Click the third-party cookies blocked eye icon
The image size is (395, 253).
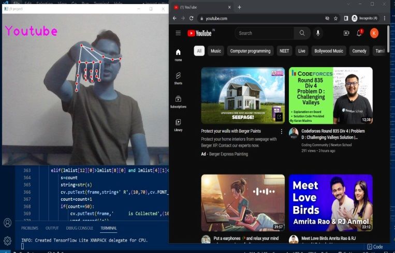coord(327,19)
